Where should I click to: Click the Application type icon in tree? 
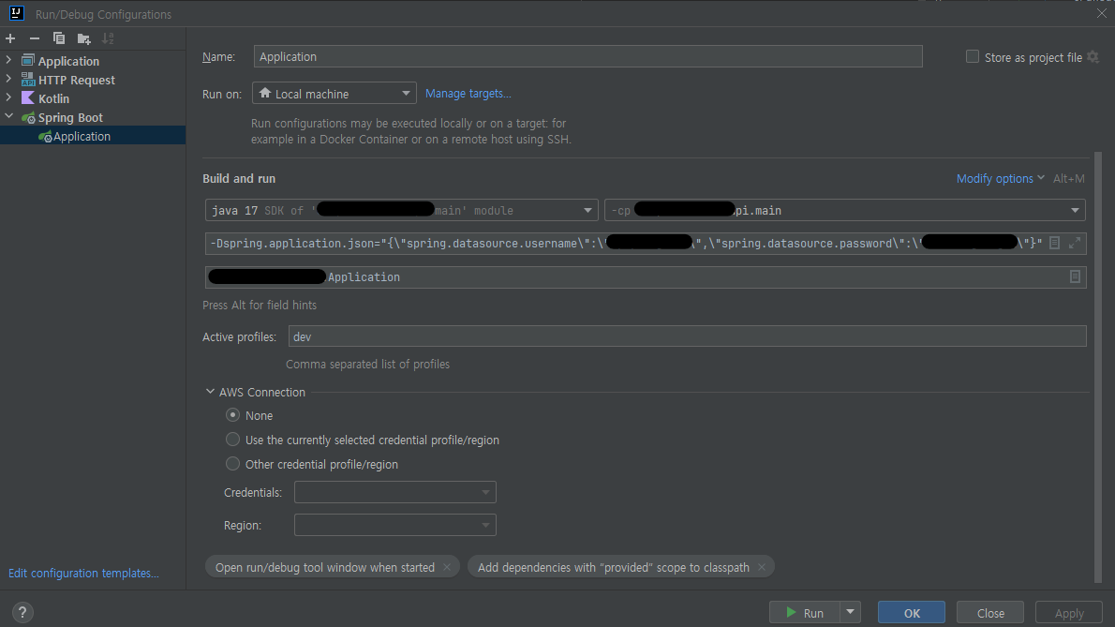coord(28,60)
